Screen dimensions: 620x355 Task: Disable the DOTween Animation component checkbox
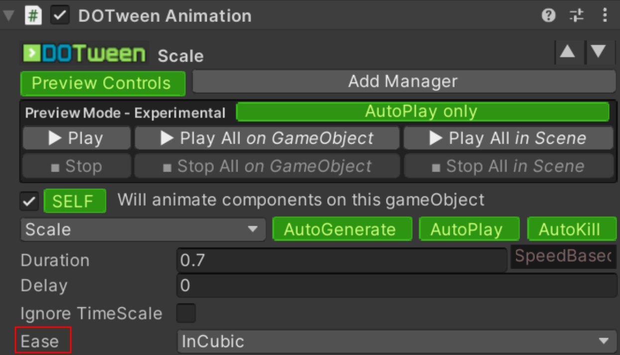tap(60, 15)
